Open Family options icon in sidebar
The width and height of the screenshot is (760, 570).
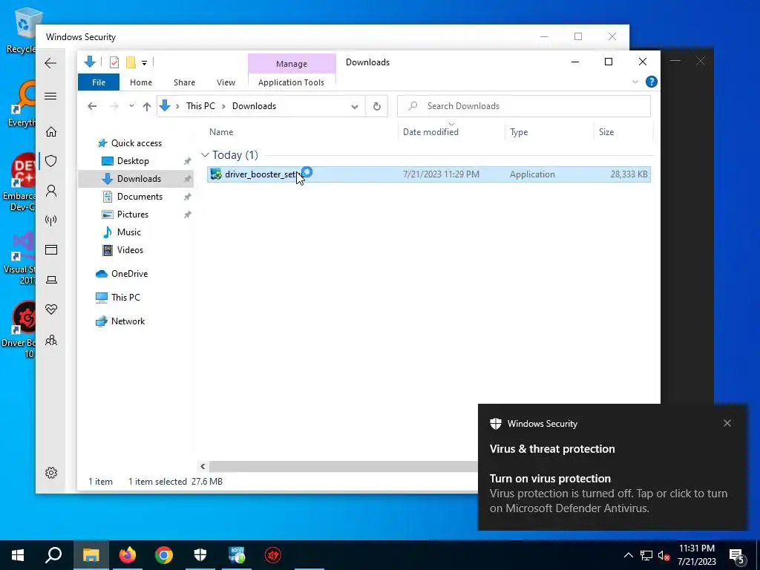click(51, 340)
